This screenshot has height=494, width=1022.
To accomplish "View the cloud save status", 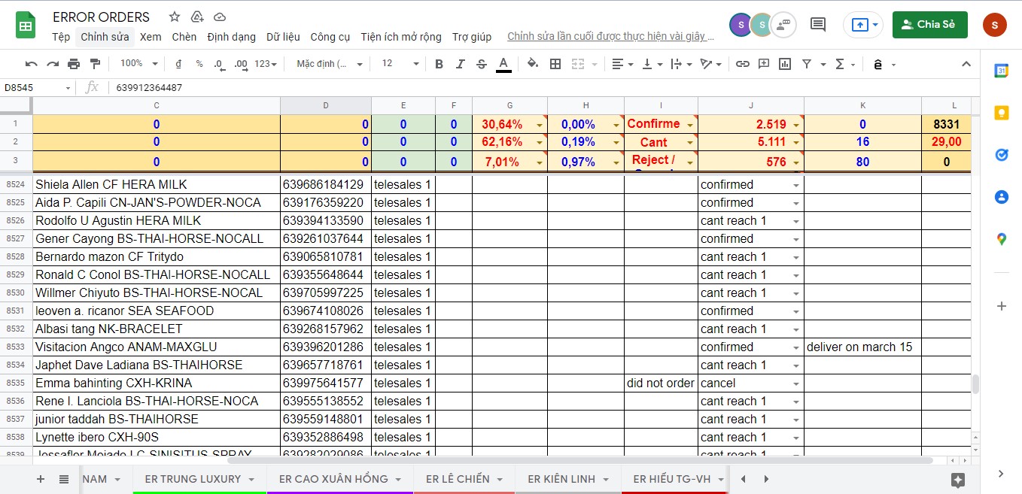I will pos(220,17).
